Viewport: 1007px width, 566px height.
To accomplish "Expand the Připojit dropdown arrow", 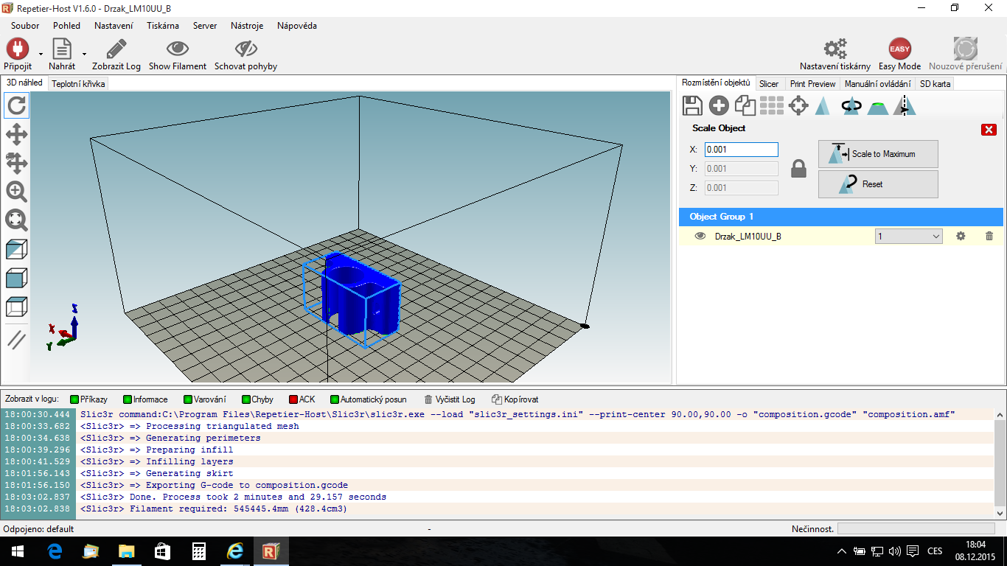I will (x=41, y=54).
